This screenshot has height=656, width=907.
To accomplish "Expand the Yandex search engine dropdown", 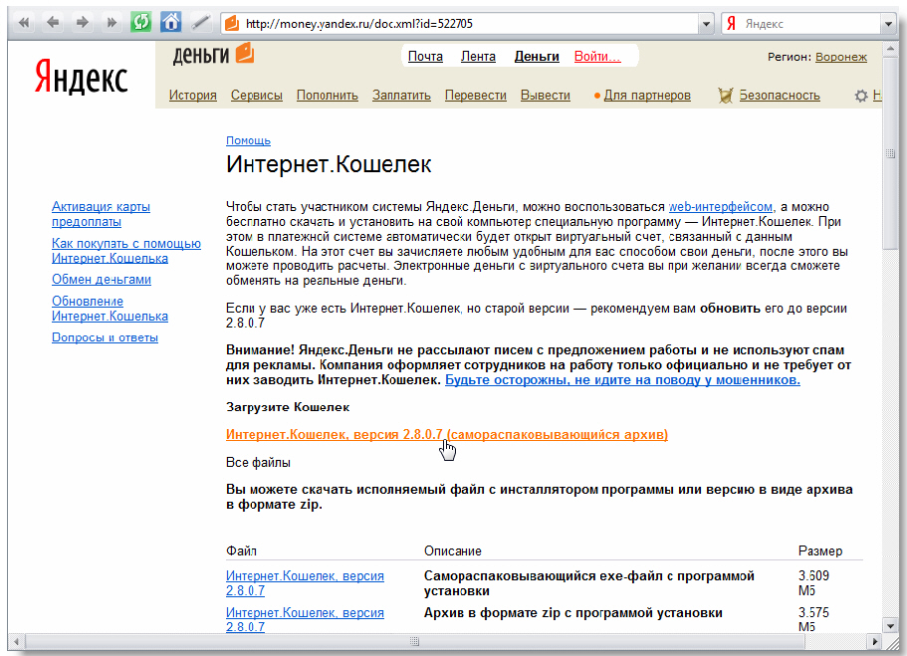I will [x=886, y=23].
